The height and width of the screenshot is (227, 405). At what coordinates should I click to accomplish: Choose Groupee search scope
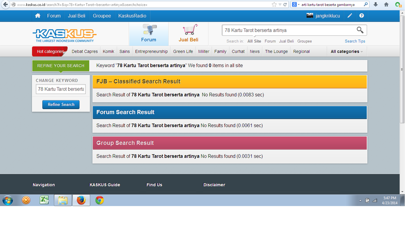305,41
